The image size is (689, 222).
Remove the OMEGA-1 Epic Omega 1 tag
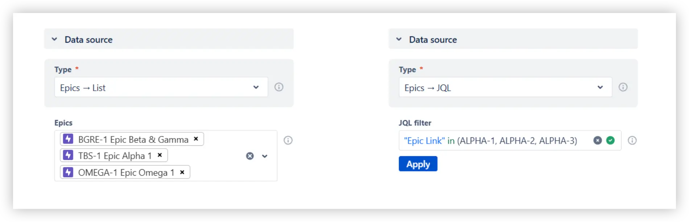click(x=182, y=172)
